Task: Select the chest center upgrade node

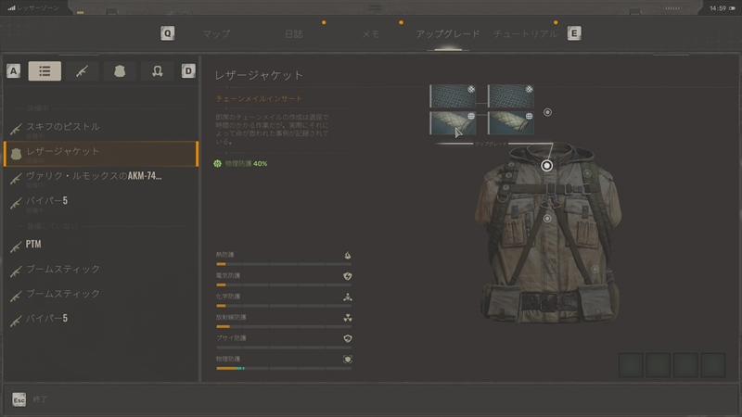Action: pos(547,219)
